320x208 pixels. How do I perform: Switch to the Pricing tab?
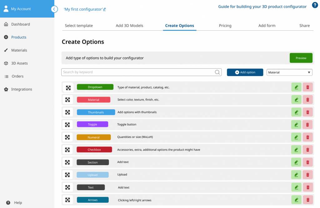[x=225, y=26]
